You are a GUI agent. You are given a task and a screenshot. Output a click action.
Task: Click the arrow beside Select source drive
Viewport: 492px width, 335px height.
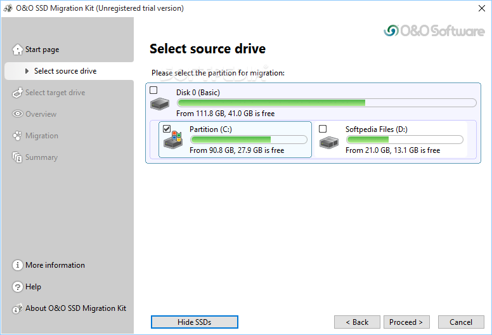click(x=27, y=71)
